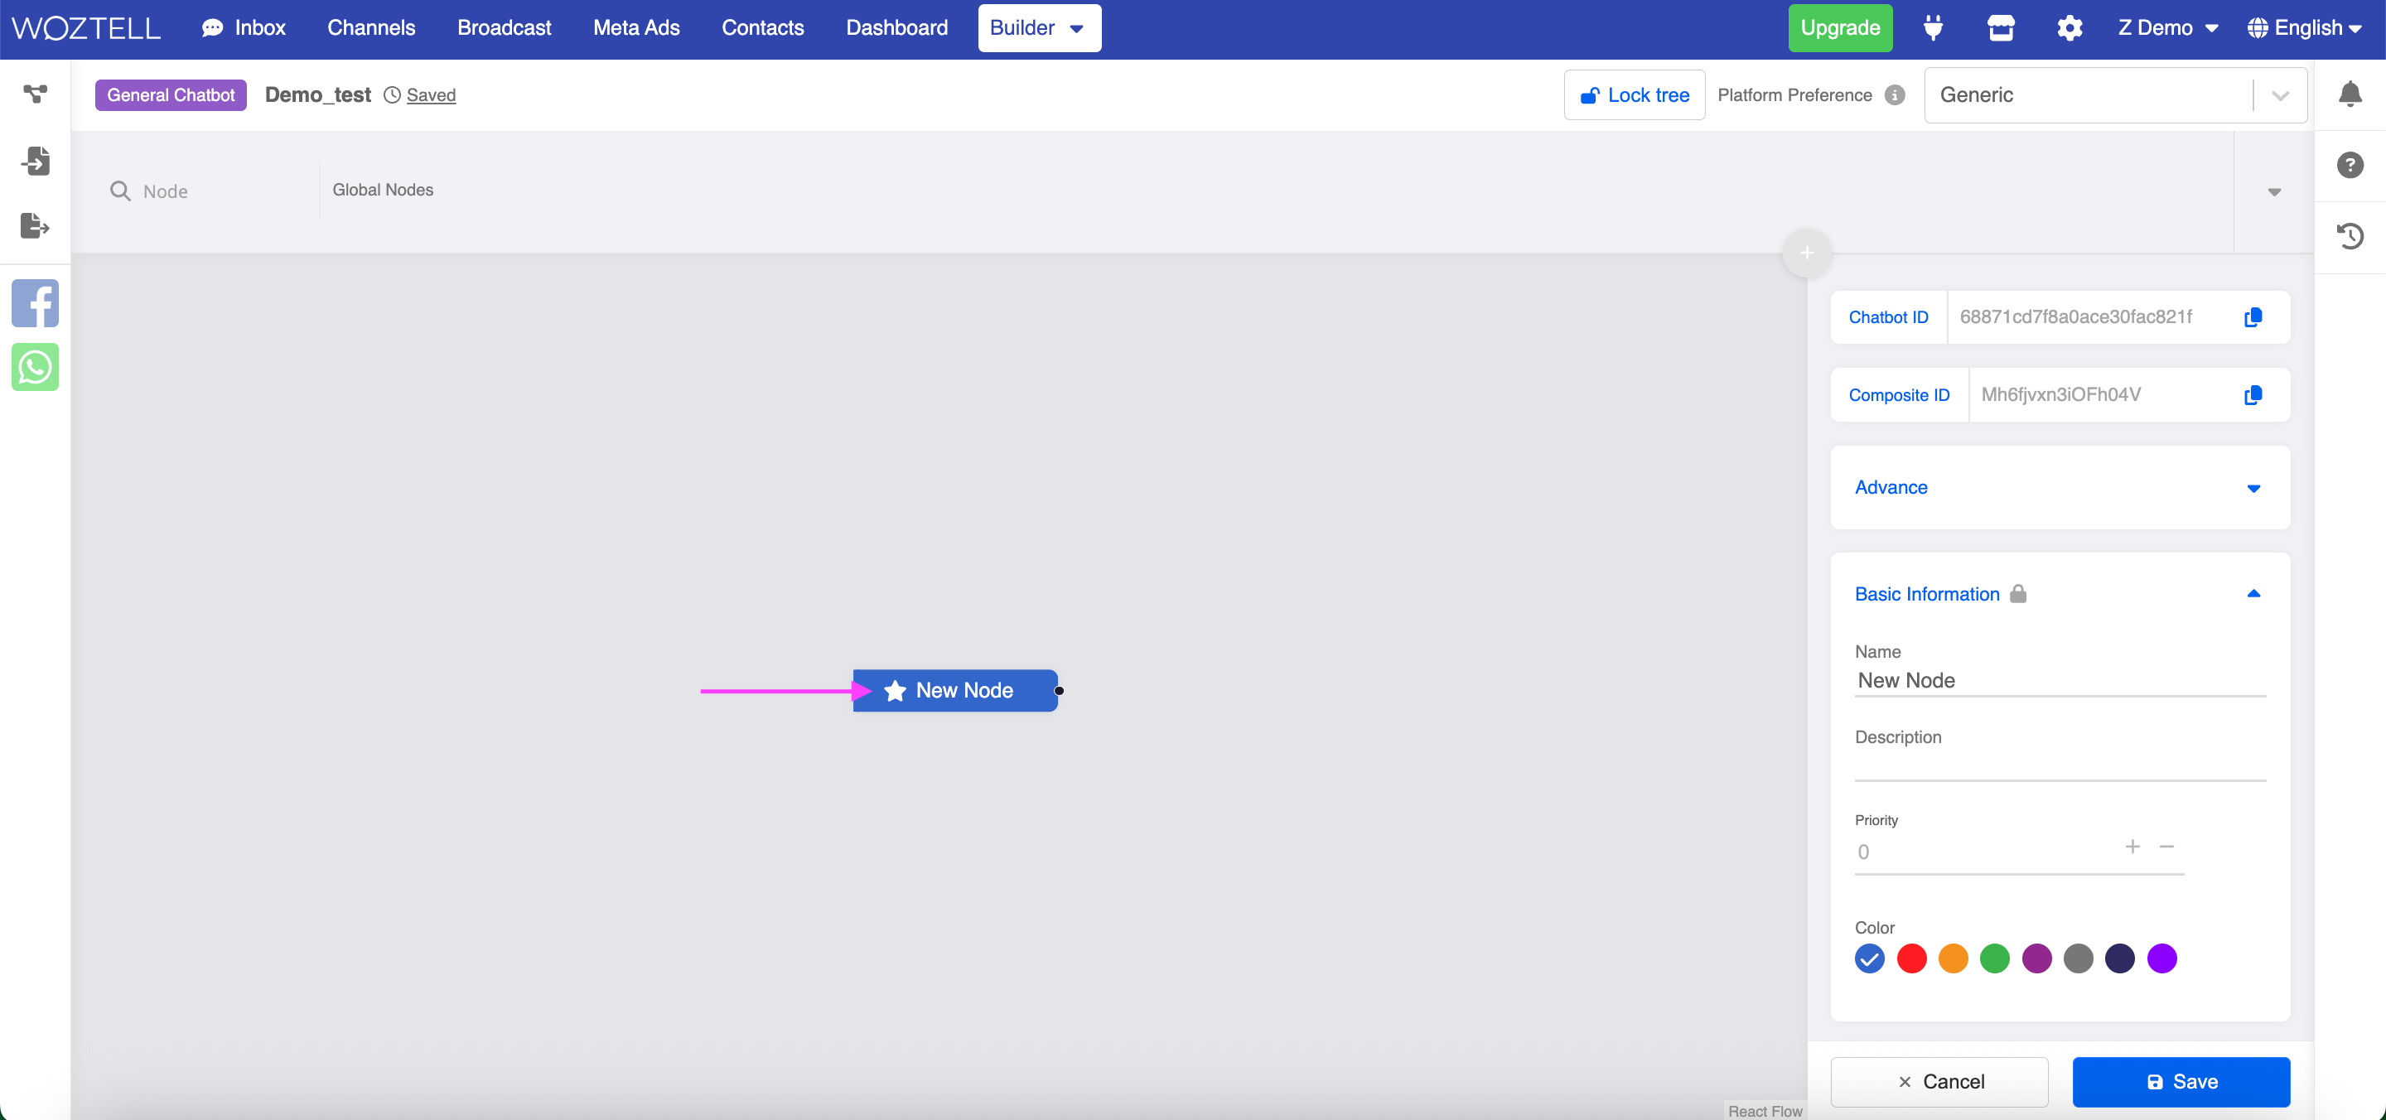Open the Contacts tab

click(762, 28)
